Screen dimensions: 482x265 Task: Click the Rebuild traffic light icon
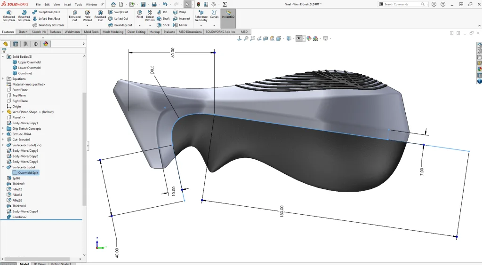[x=198, y=4]
